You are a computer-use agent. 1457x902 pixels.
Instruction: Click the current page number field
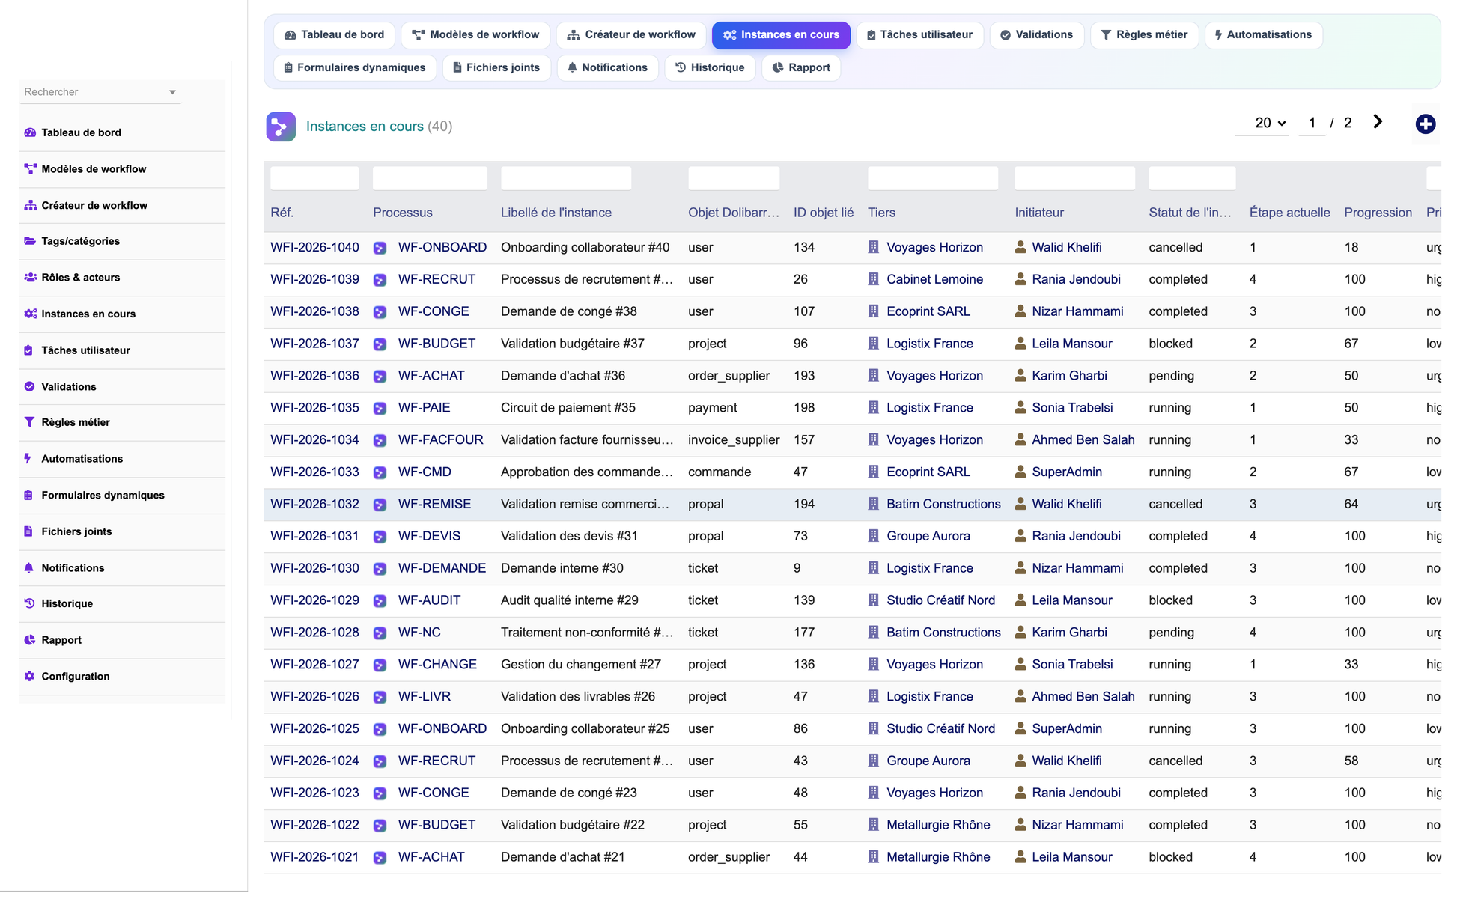tap(1312, 123)
